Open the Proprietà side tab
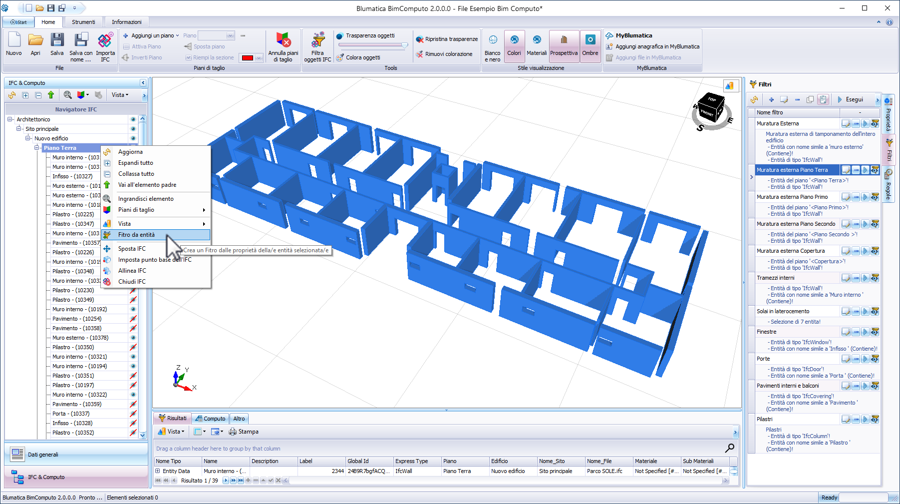The height and width of the screenshot is (504, 900). point(889,115)
